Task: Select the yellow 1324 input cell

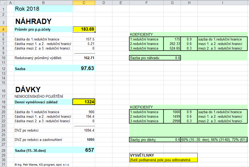Action: 84,102
